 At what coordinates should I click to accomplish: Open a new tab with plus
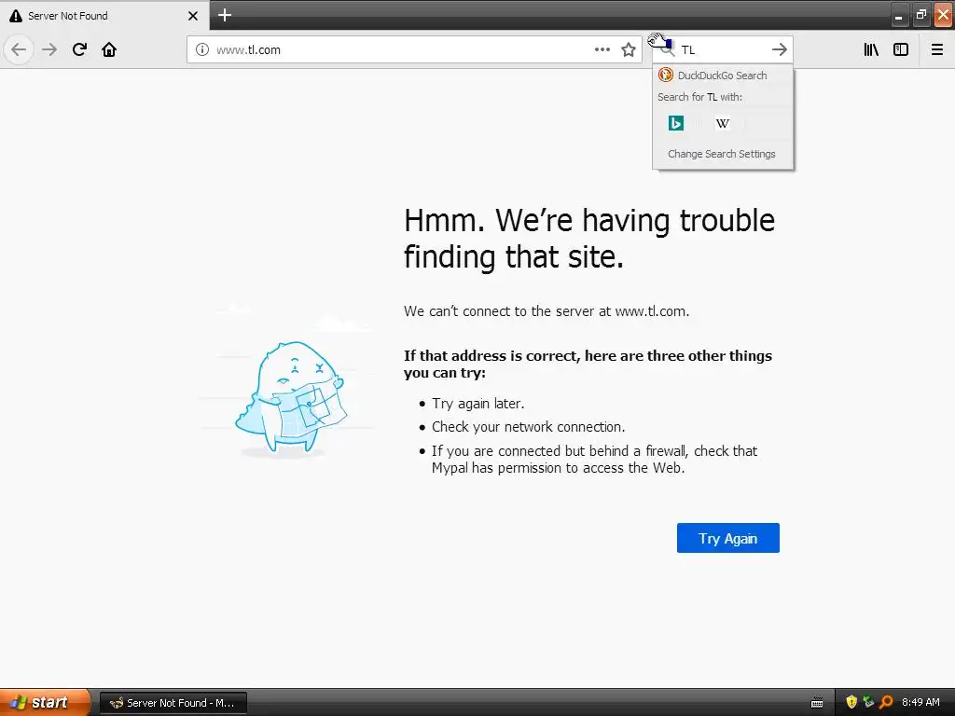pos(225,15)
